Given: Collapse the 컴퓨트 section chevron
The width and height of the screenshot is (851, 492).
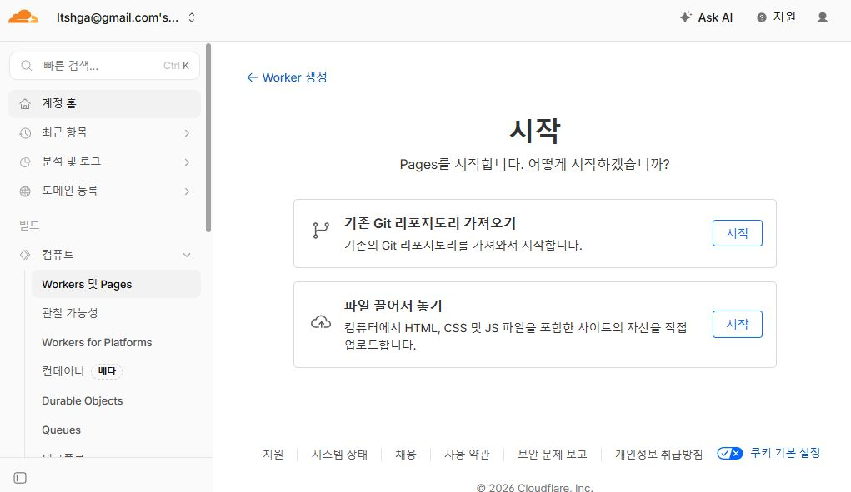Looking at the screenshot, I should pyautogui.click(x=187, y=255).
